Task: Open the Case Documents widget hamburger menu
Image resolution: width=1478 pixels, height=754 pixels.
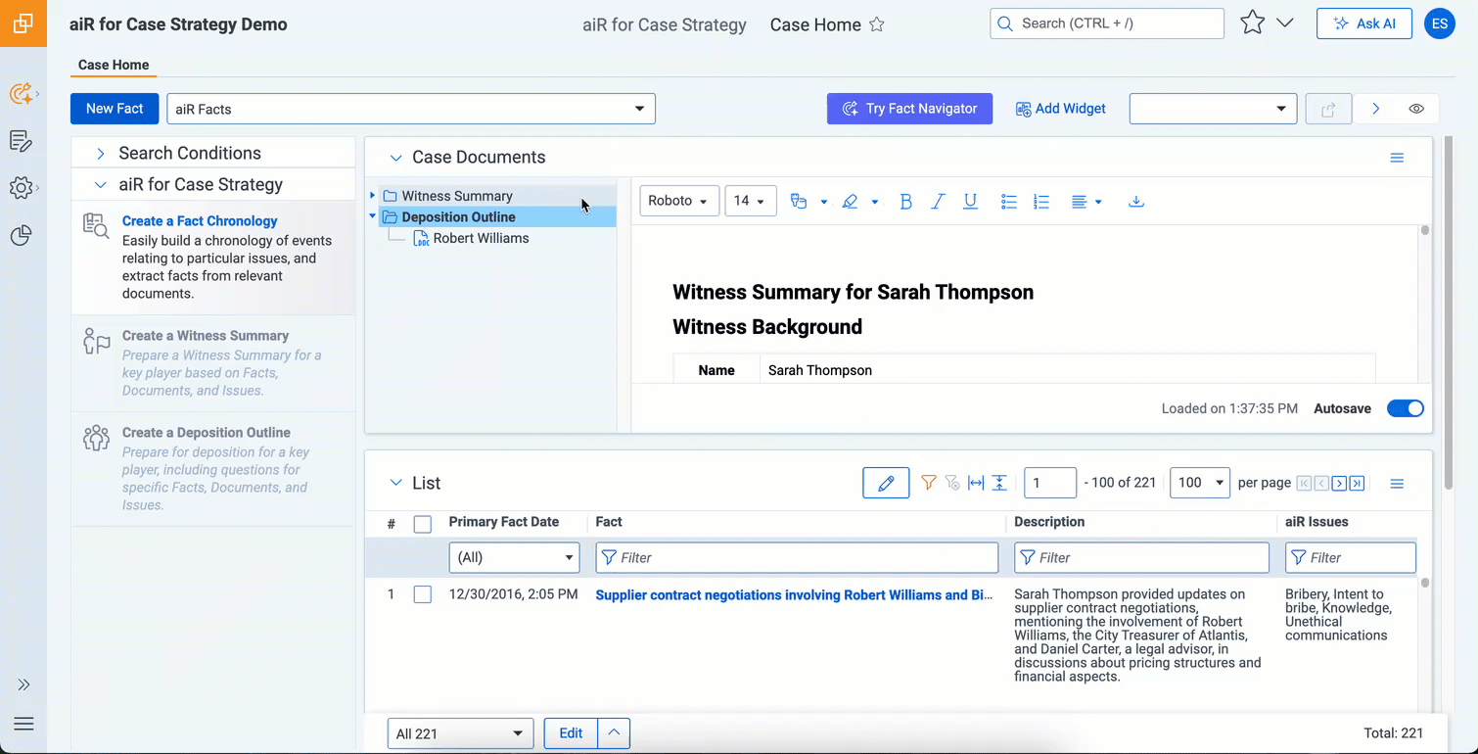Action: pyautogui.click(x=1397, y=158)
